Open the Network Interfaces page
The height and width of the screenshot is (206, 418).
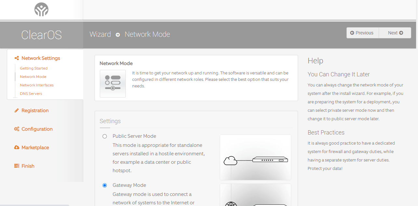point(36,85)
